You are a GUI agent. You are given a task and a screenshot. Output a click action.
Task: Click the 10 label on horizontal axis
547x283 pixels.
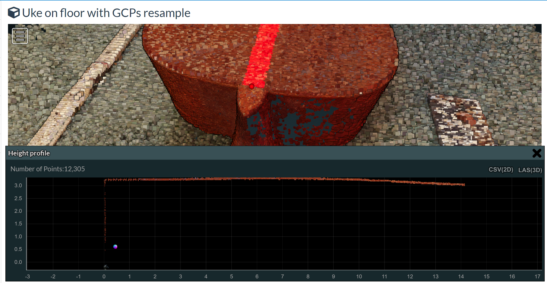point(359,277)
